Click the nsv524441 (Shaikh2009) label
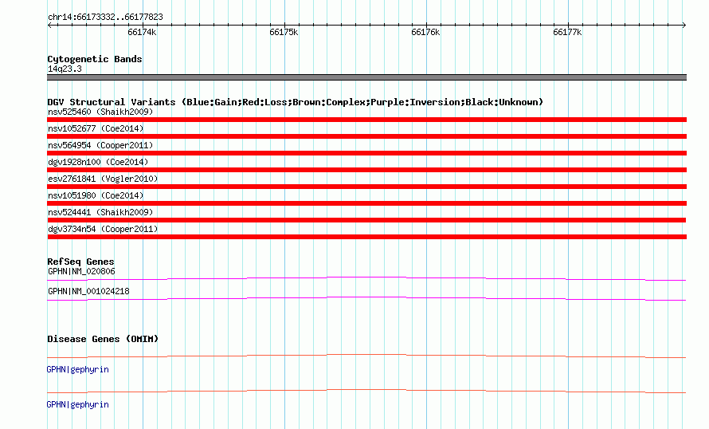 click(100, 212)
